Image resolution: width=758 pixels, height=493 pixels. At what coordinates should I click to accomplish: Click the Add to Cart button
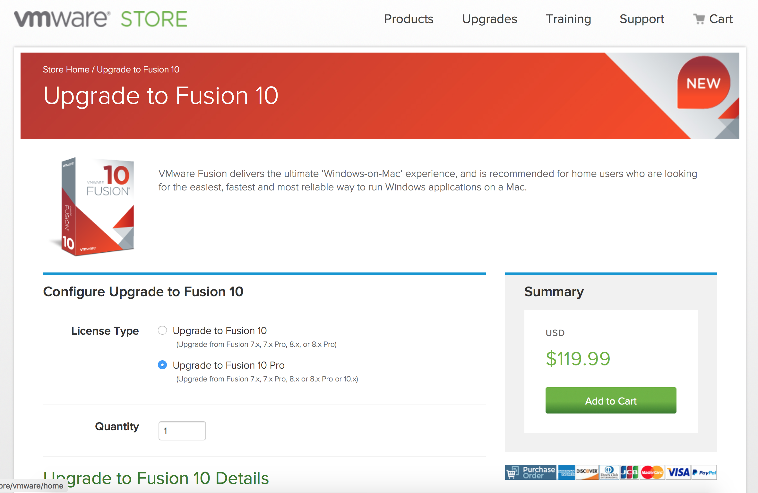pyautogui.click(x=611, y=400)
